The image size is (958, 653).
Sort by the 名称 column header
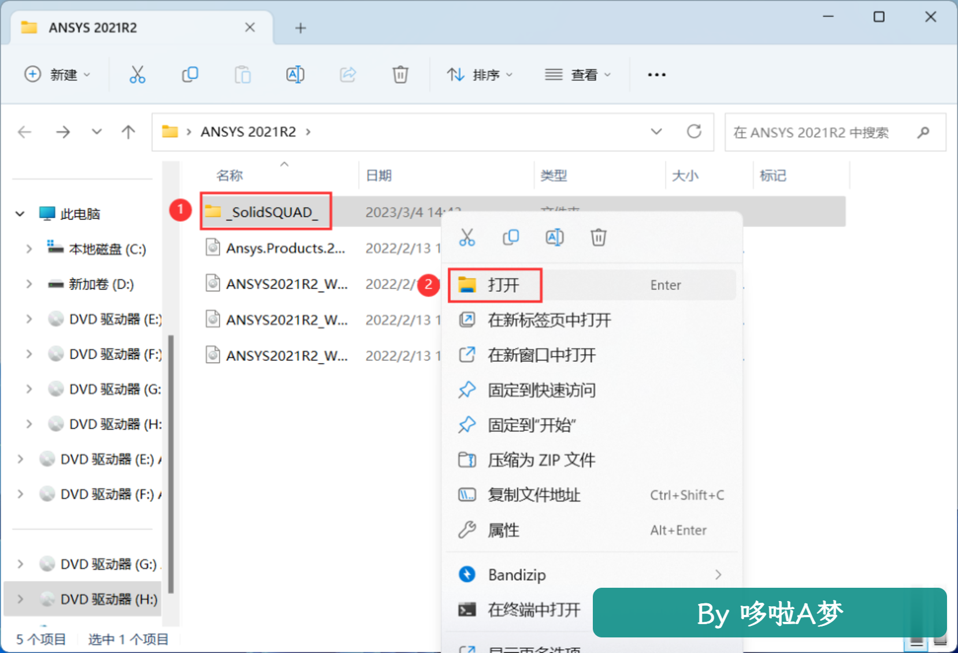pyautogui.click(x=229, y=175)
